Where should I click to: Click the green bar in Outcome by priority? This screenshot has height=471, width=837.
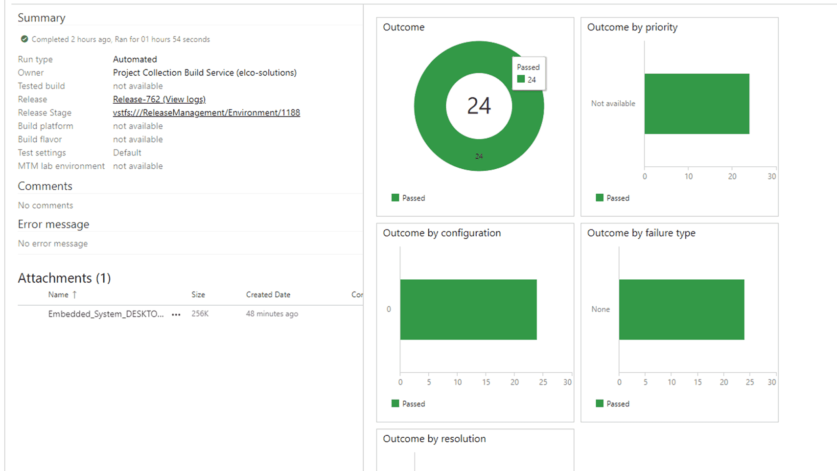point(697,104)
